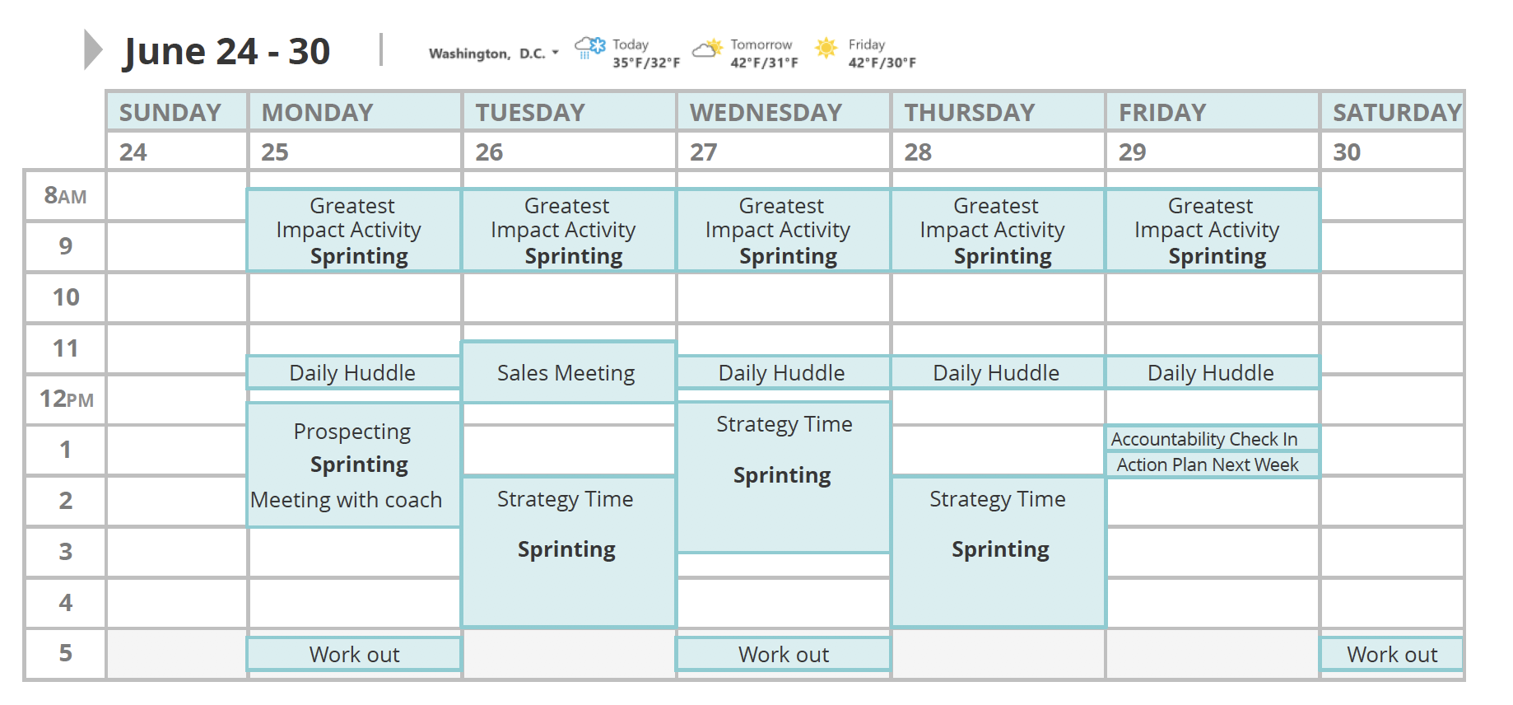Screen dimensions: 1513x705
Task: Open the Washington, D.C. location dropdown
Action: tap(556, 53)
